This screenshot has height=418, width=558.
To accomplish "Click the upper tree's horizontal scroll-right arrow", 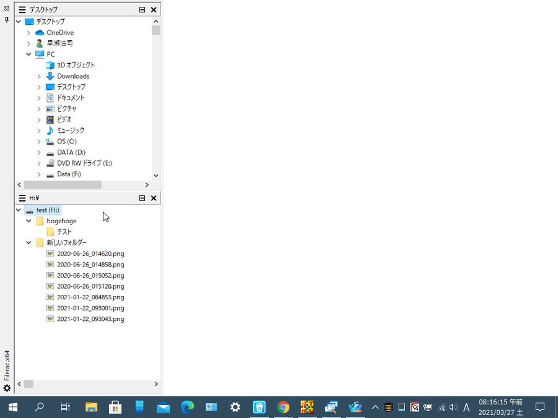I will coord(147,185).
